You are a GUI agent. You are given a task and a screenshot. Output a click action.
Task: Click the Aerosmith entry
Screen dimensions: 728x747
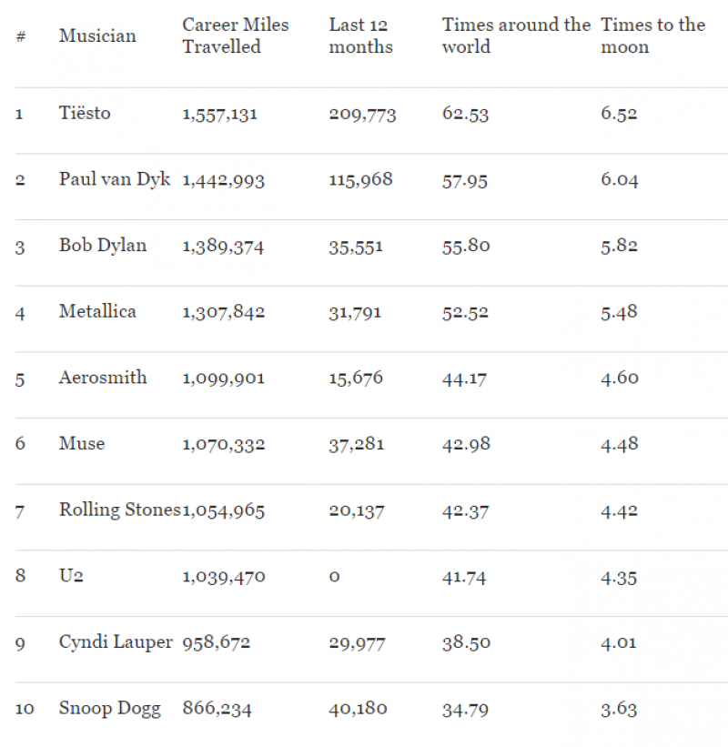click(103, 378)
